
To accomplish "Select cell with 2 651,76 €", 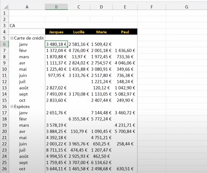I will [56, 113].
